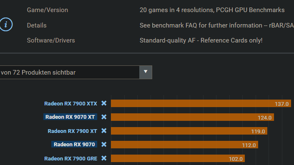Screen dimensions: 294x165
Task: Open the product dropdown arrow button
Action: tap(146, 72)
